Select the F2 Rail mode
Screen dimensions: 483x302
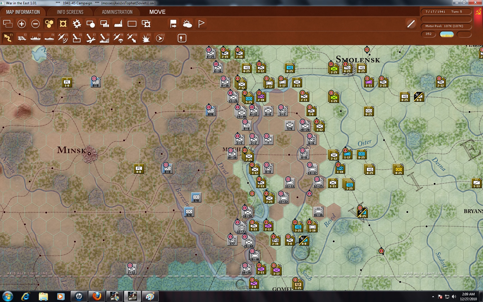tap(22, 38)
